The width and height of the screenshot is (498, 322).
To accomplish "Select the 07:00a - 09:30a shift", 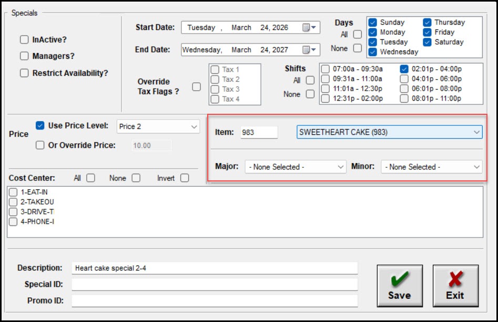I will pos(326,69).
